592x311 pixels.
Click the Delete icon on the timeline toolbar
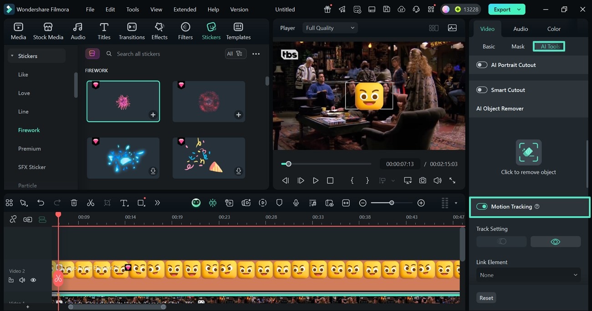74,202
